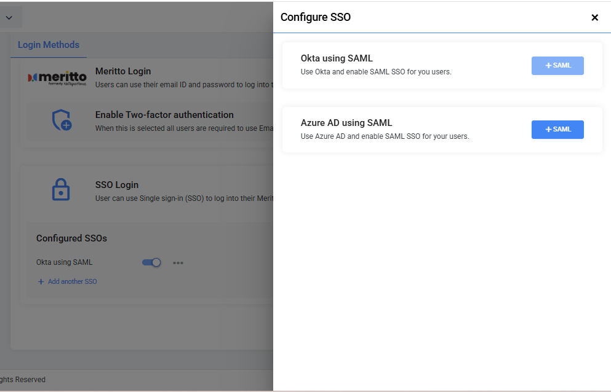The image size is (611, 392).
Task: Click the two-factor shield icon
Action: [61, 120]
